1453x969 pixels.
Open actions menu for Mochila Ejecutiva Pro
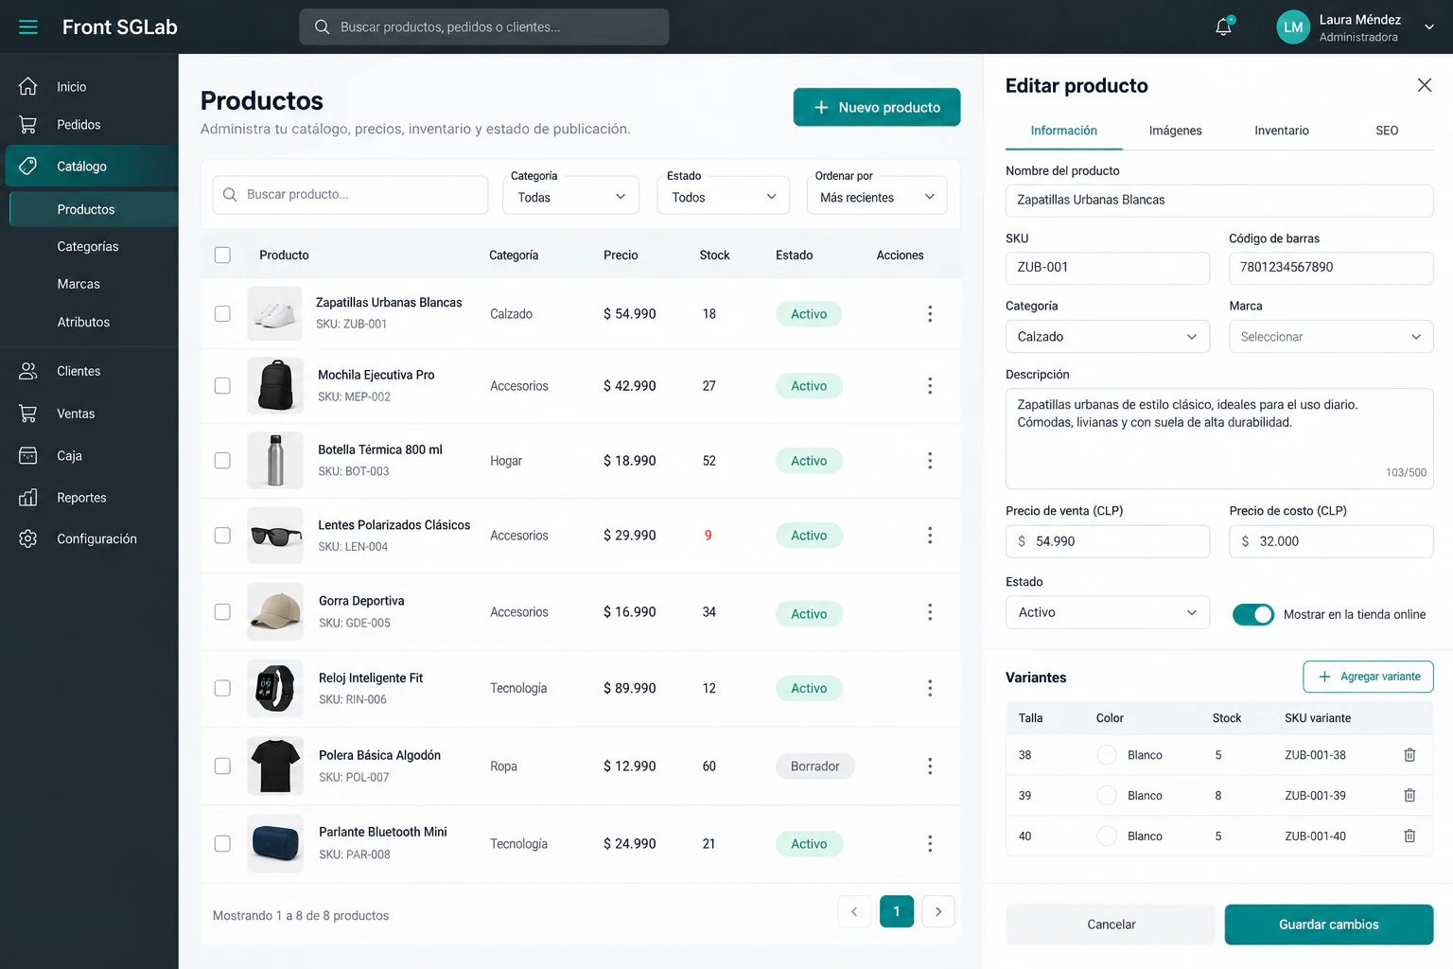(x=930, y=385)
